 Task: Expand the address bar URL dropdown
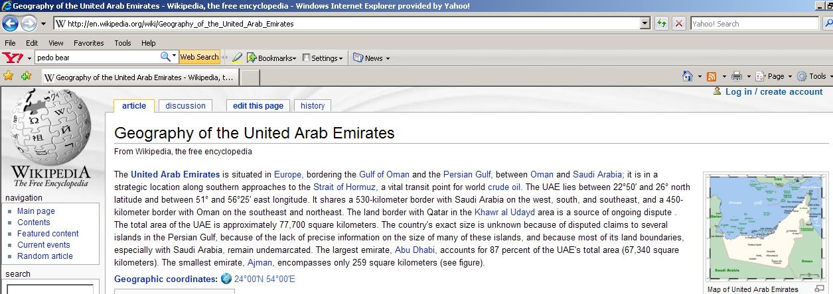(x=644, y=23)
